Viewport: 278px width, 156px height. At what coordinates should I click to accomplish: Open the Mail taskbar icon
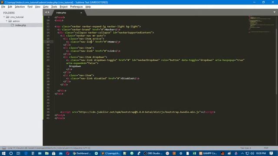click(61, 153)
